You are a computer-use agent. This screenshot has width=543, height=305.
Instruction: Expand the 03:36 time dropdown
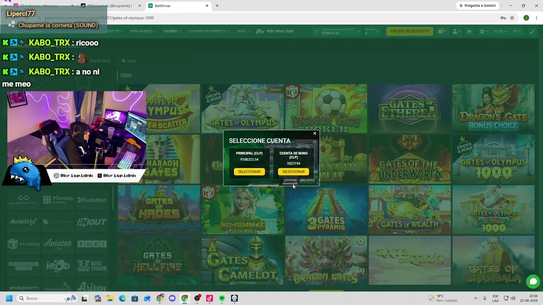(501, 31)
